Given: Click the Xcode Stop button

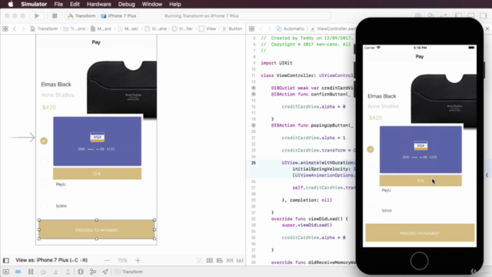Looking at the screenshot, I should click(55, 15).
